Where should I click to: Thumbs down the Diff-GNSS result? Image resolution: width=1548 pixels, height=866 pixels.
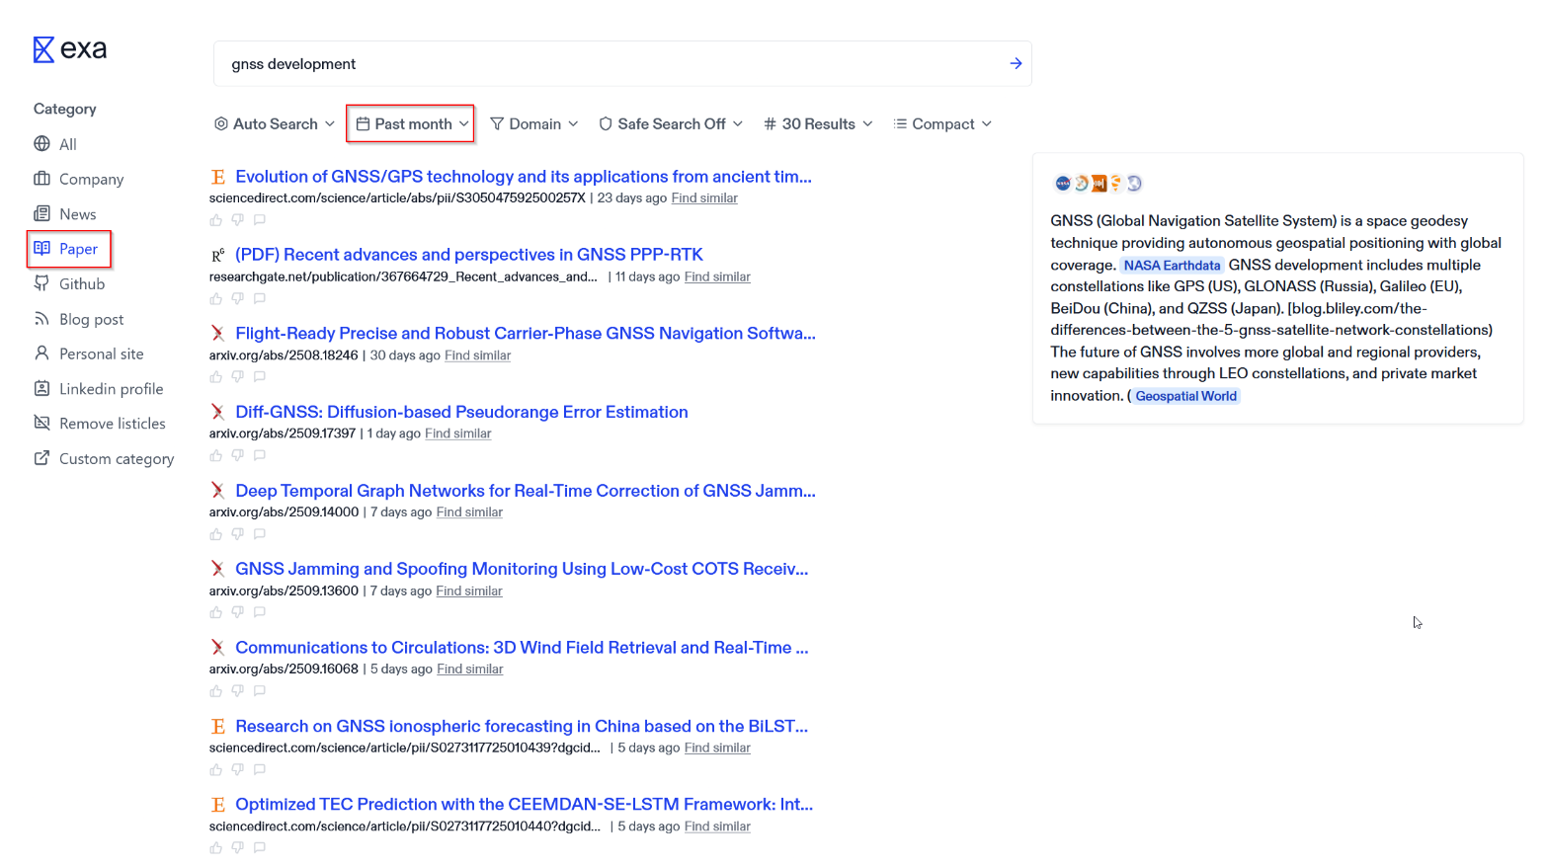tap(237, 455)
